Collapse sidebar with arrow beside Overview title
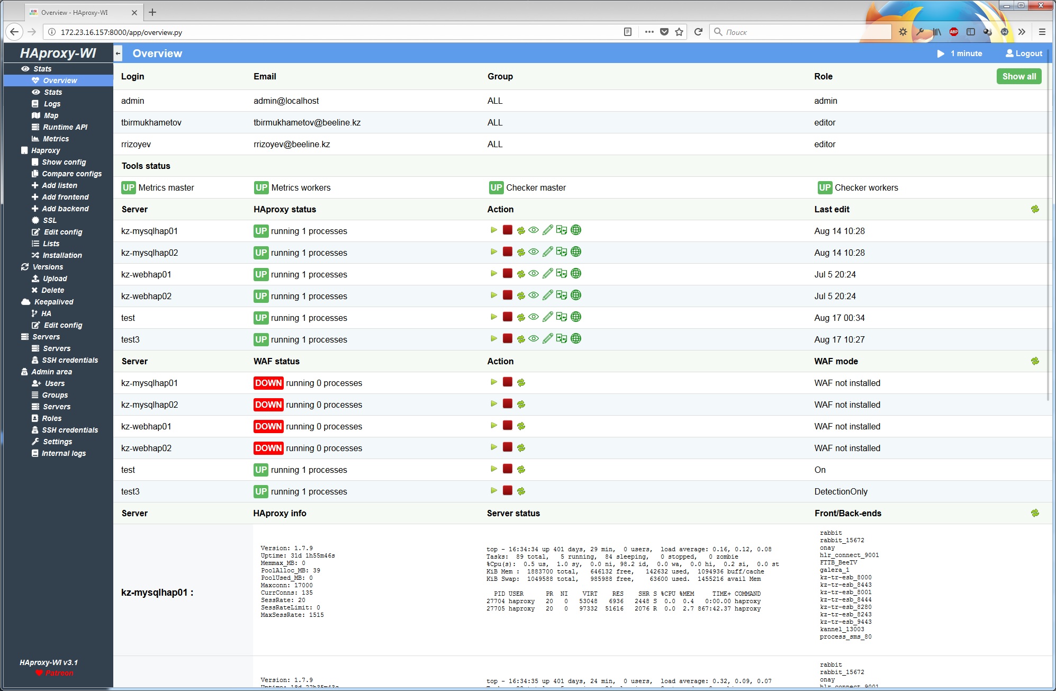 (118, 53)
